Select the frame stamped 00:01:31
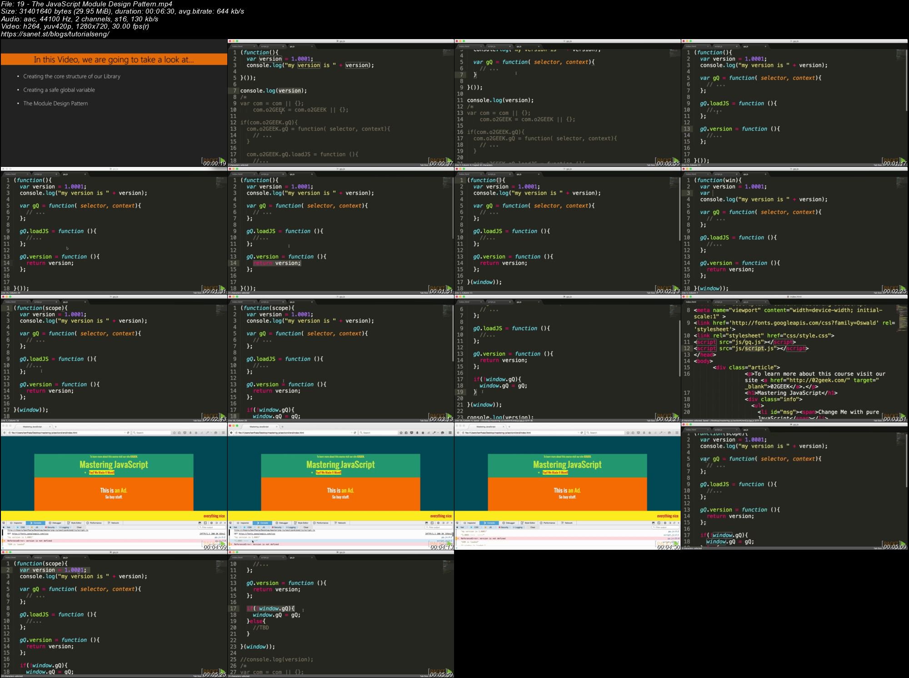This screenshot has width=909, height=678. tap(114, 231)
